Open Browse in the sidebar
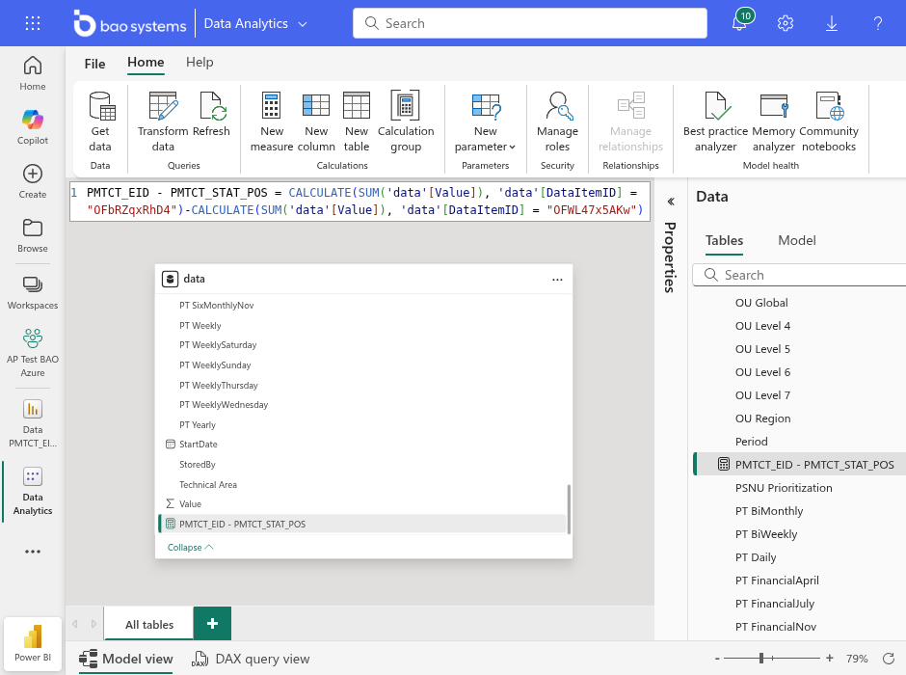 [33, 235]
